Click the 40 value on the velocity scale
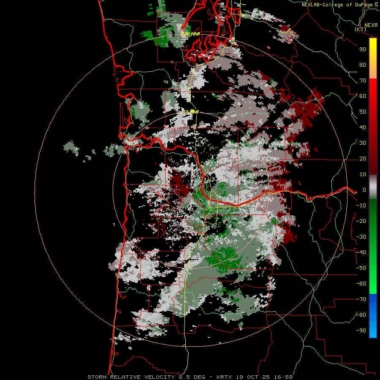 [363, 127]
